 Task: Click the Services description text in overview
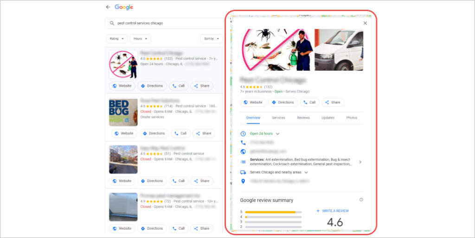(x=302, y=162)
